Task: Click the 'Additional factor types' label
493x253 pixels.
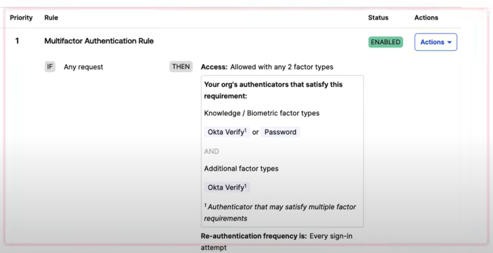Action: click(x=241, y=168)
